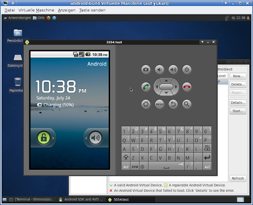Click the DEL key on emulator keyboard
253x205 pixels.
coord(207,148)
